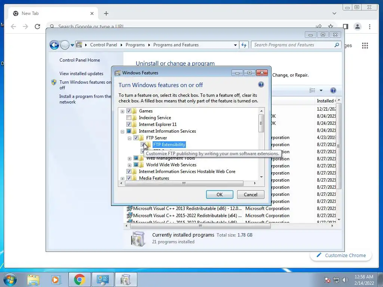Click the change view icon
This screenshot has width=383, height=287.
coord(312,90)
